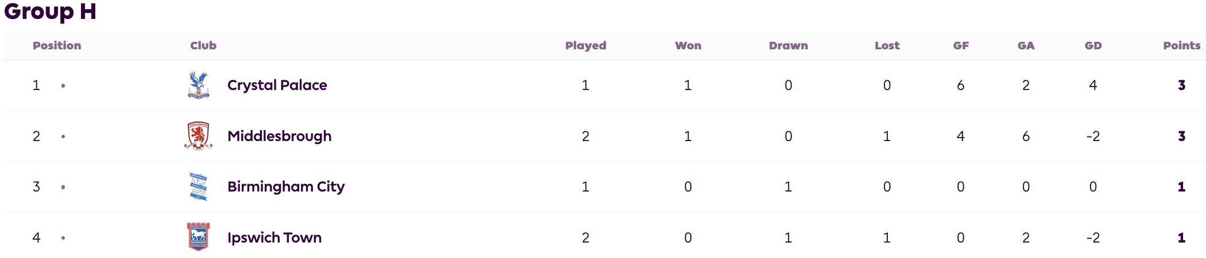Click Ipswich Town position movement dot

point(63,238)
